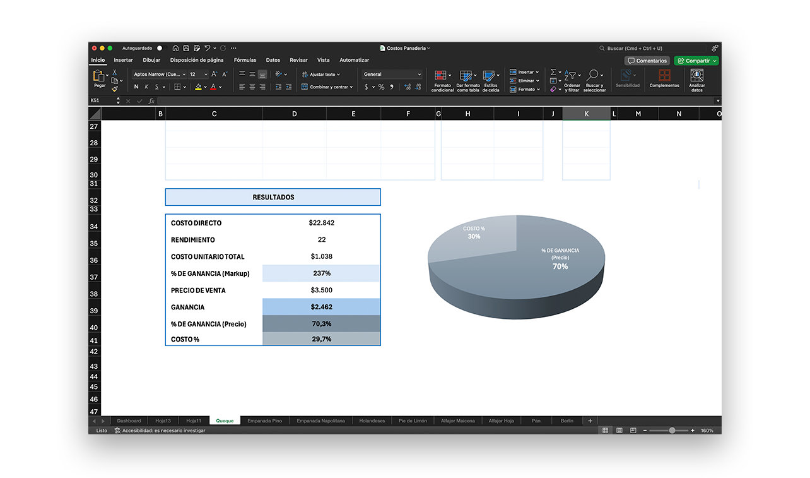Click the Format Painter brush icon
This screenshot has height=478, width=810.
114,89
